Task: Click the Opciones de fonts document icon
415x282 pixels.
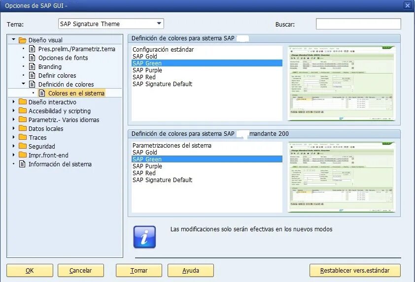Action: (x=32, y=58)
